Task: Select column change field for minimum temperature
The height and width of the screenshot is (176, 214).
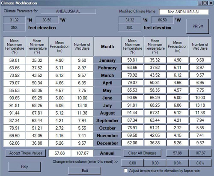Action: [155, 163]
